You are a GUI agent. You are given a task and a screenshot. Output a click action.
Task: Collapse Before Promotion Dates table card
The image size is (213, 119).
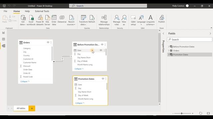[x=79, y=69]
